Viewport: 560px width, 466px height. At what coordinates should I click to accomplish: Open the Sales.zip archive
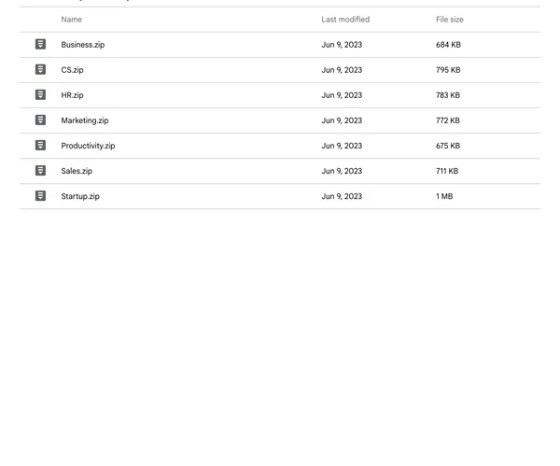[77, 171]
